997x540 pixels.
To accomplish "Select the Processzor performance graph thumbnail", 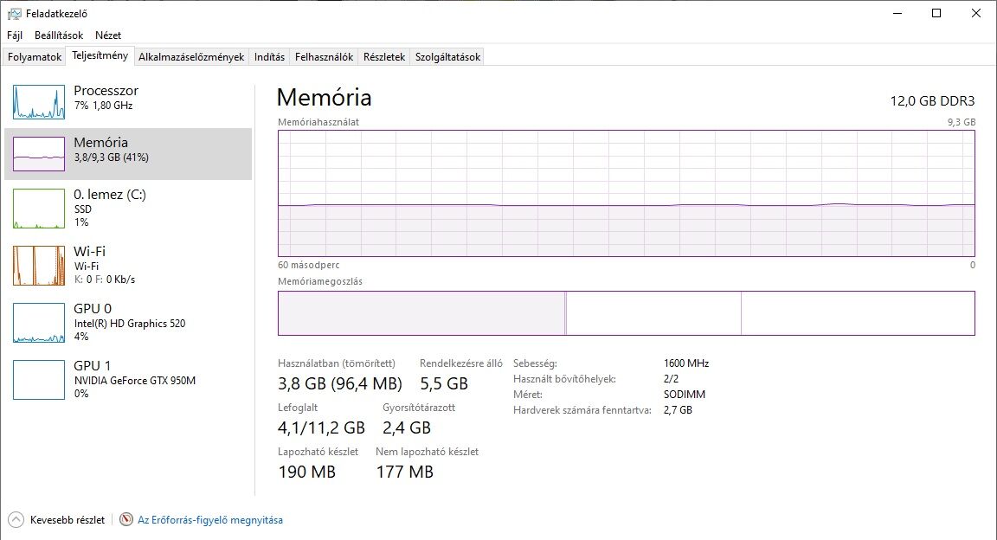I will tap(39, 102).
